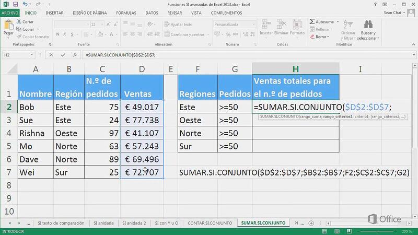Switch to the CONTAR.SI.CONJUNTO sheet tab

click(210, 223)
